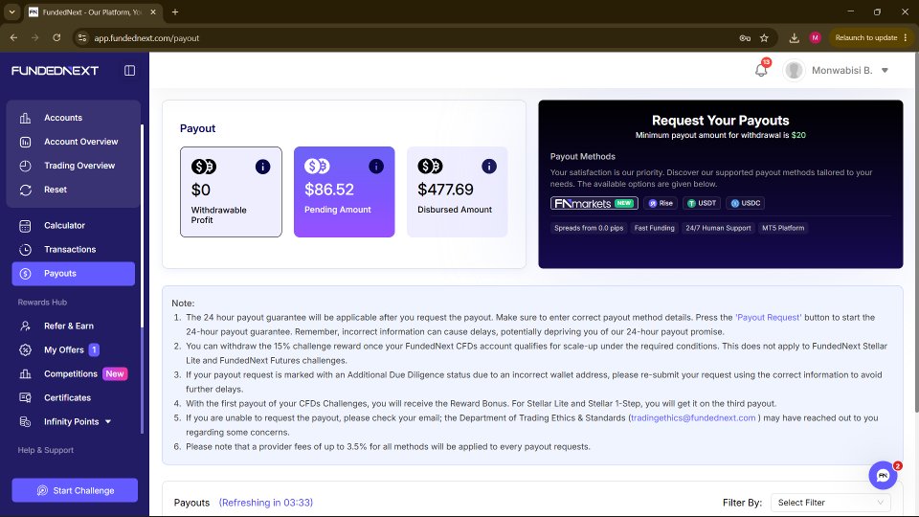Screen dimensions: 919x517
Task: Open the site information icon in address bar
Action: point(82,38)
